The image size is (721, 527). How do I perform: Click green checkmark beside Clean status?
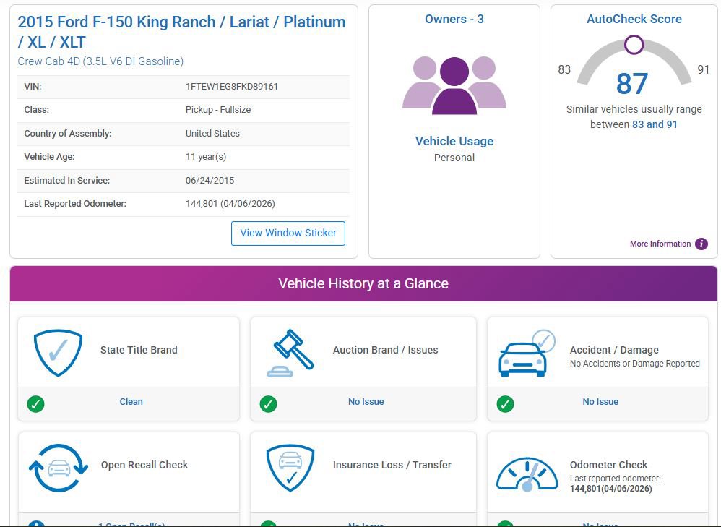[x=36, y=404]
